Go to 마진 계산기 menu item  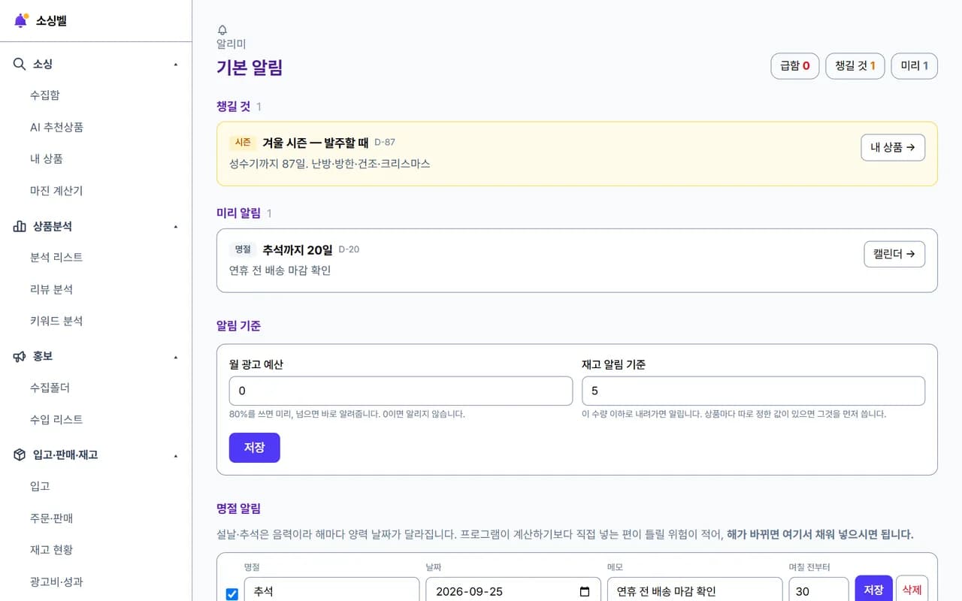pyautogui.click(x=56, y=191)
